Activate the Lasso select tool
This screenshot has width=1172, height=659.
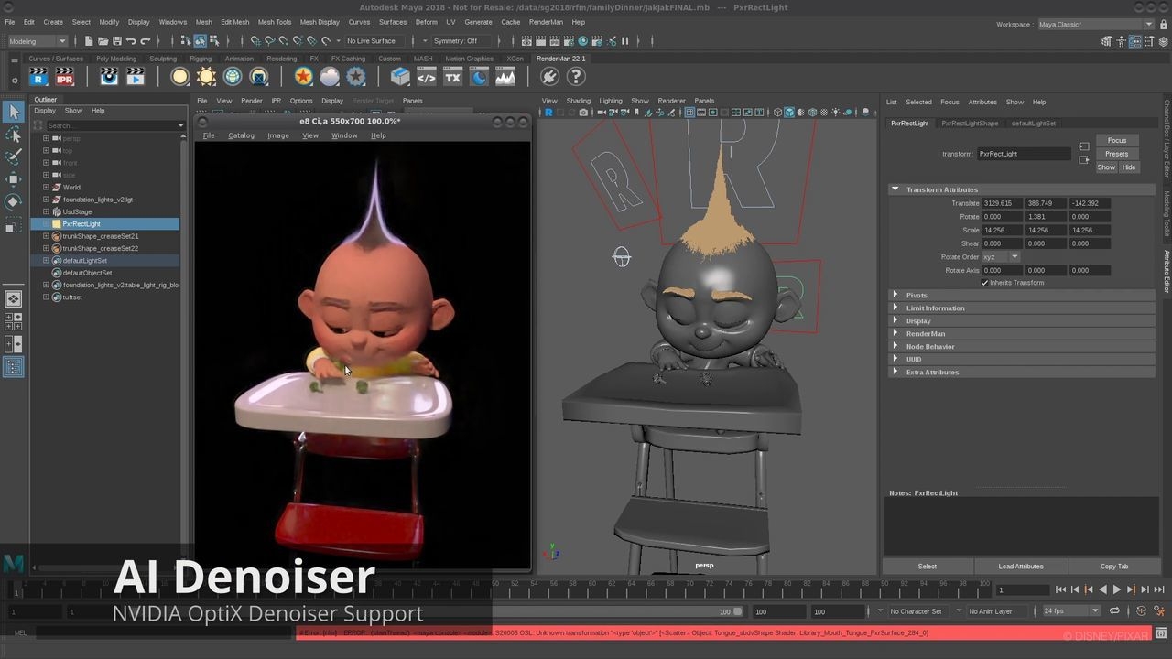pos(13,135)
